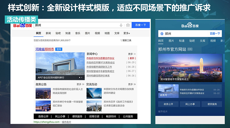
Task: Click the paw icon in mobile search box
Action: click(162, 33)
